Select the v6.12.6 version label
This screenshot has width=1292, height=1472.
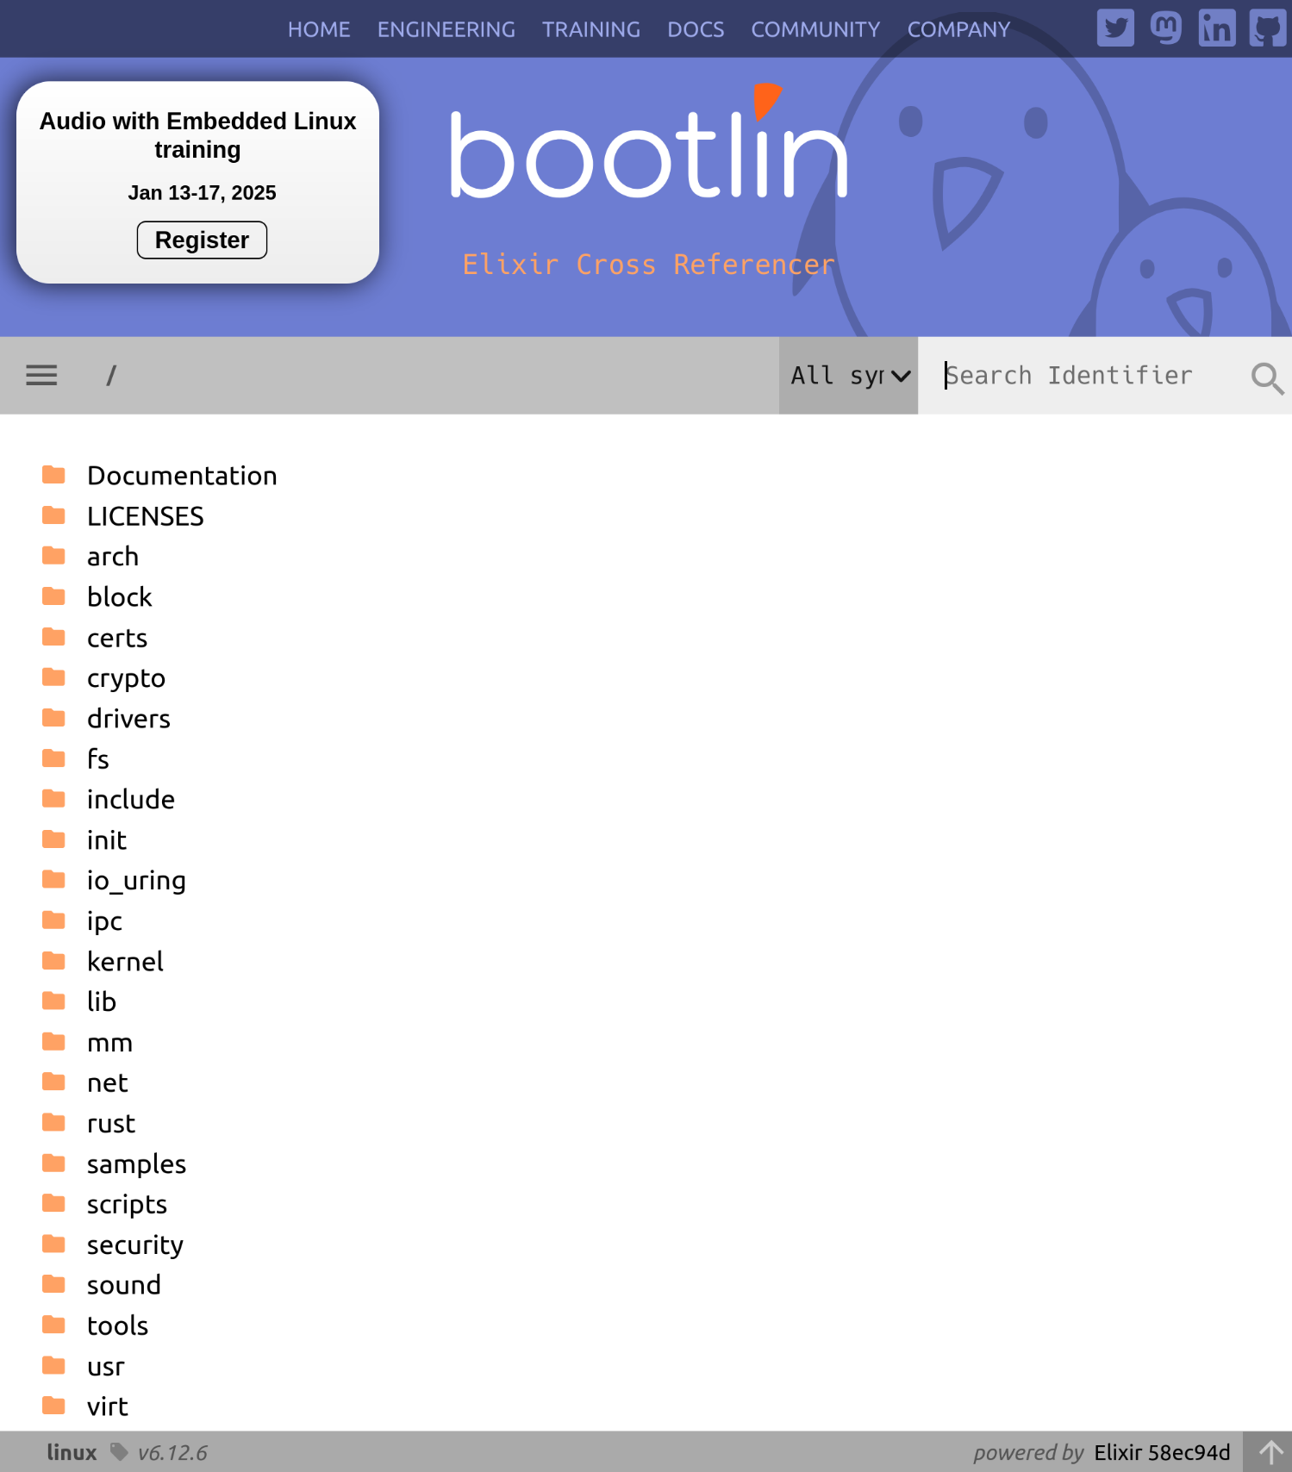172,1453
